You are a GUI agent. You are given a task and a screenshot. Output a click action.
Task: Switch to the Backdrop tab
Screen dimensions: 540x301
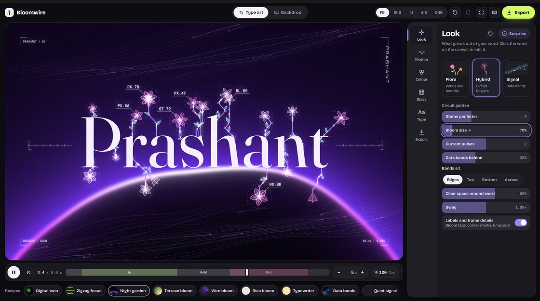[287, 13]
